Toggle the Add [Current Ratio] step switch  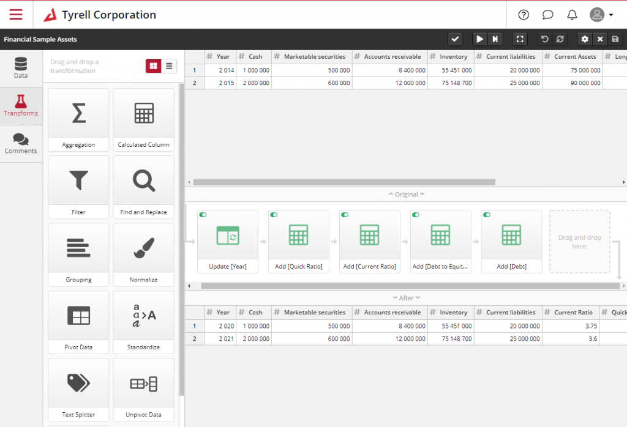pos(345,215)
